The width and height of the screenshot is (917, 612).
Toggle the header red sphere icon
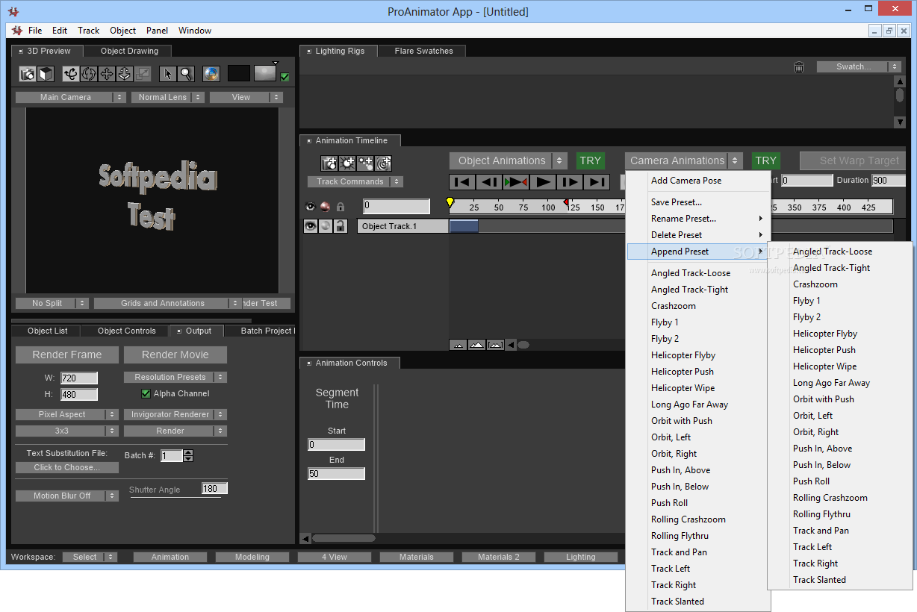click(x=326, y=207)
